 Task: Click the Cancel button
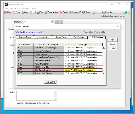(x=113, y=44)
